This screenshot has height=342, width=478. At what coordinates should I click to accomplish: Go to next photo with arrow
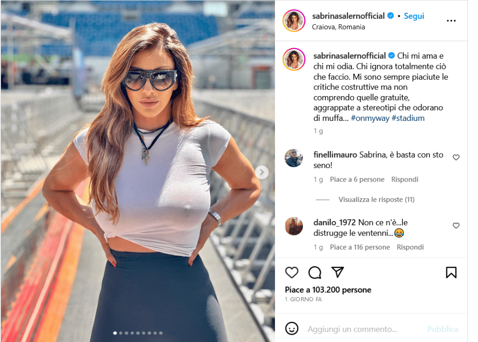pyautogui.click(x=261, y=172)
